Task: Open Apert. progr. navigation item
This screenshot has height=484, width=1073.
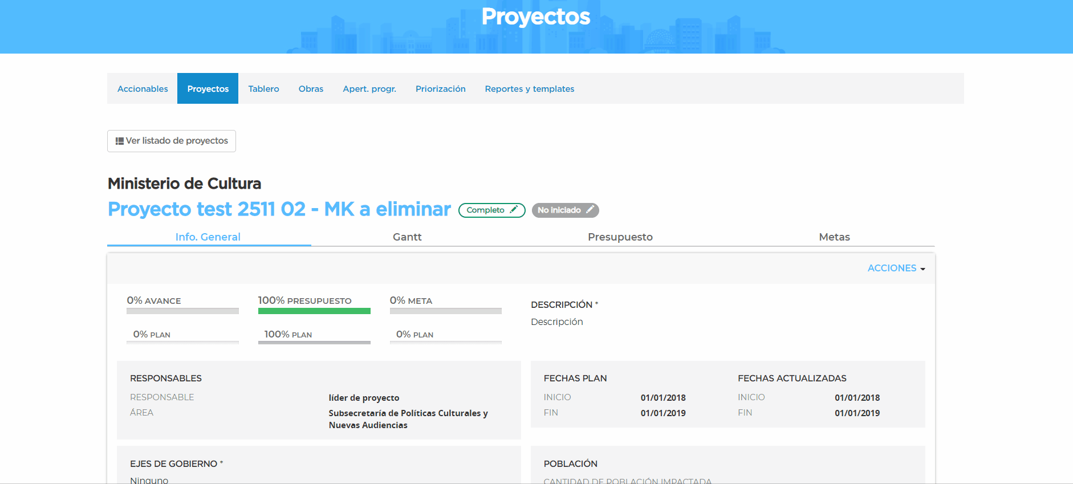Action: tap(369, 89)
